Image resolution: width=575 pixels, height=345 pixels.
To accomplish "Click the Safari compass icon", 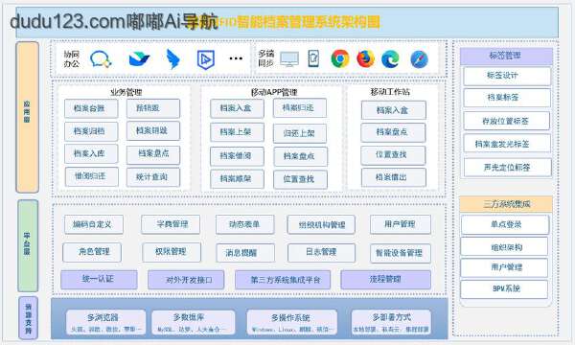I will click(419, 59).
